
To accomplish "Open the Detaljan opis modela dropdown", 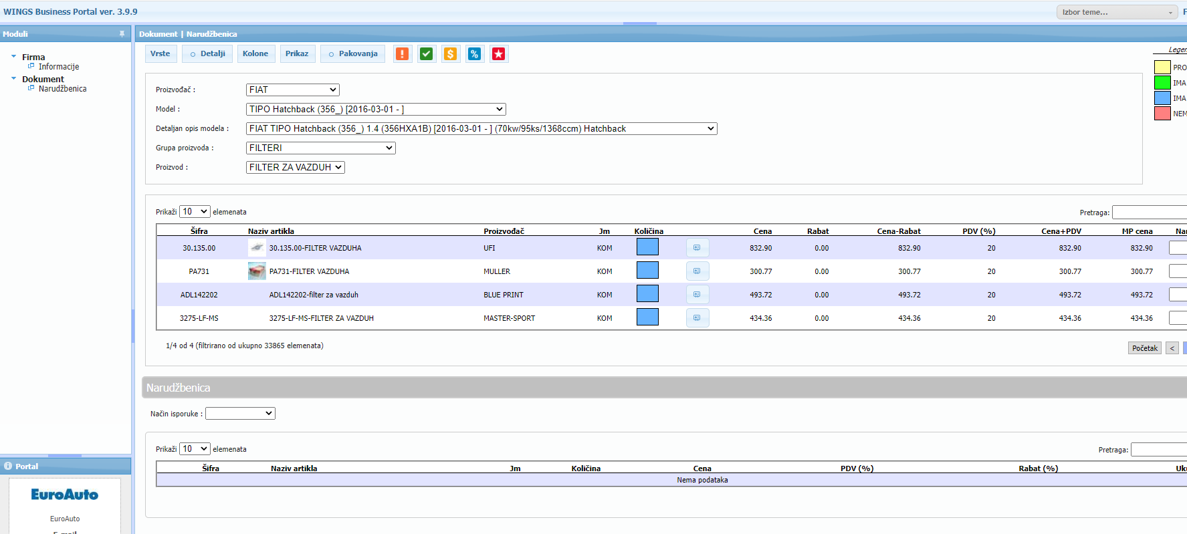I will 481,128.
